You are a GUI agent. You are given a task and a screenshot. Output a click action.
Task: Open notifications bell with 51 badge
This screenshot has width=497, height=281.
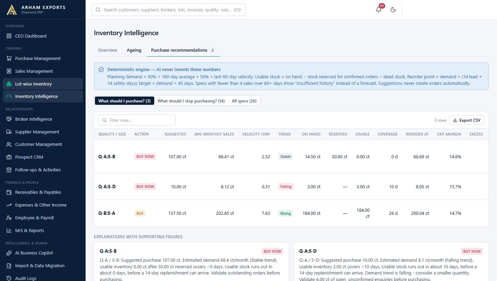tap(379, 10)
